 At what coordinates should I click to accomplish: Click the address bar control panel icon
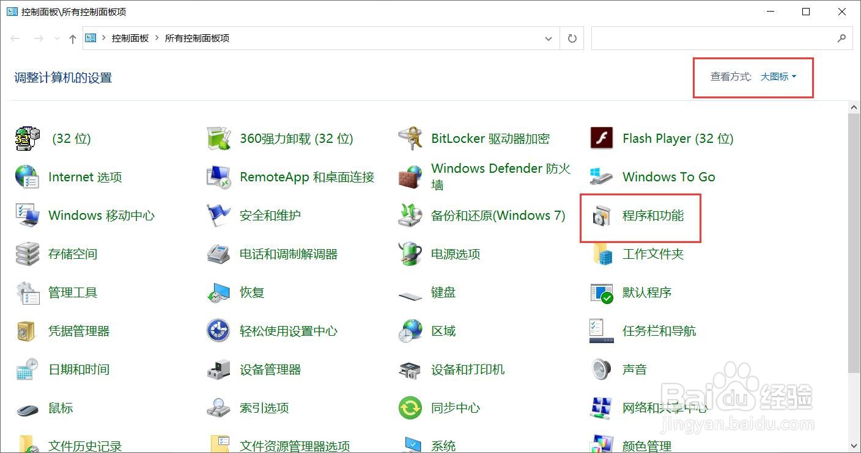click(91, 38)
